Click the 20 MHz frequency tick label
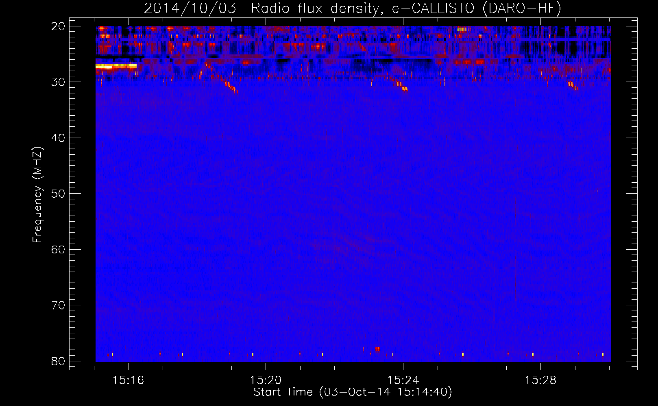Image resolution: width=658 pixels, height=406 pixels. click(59, 26)
